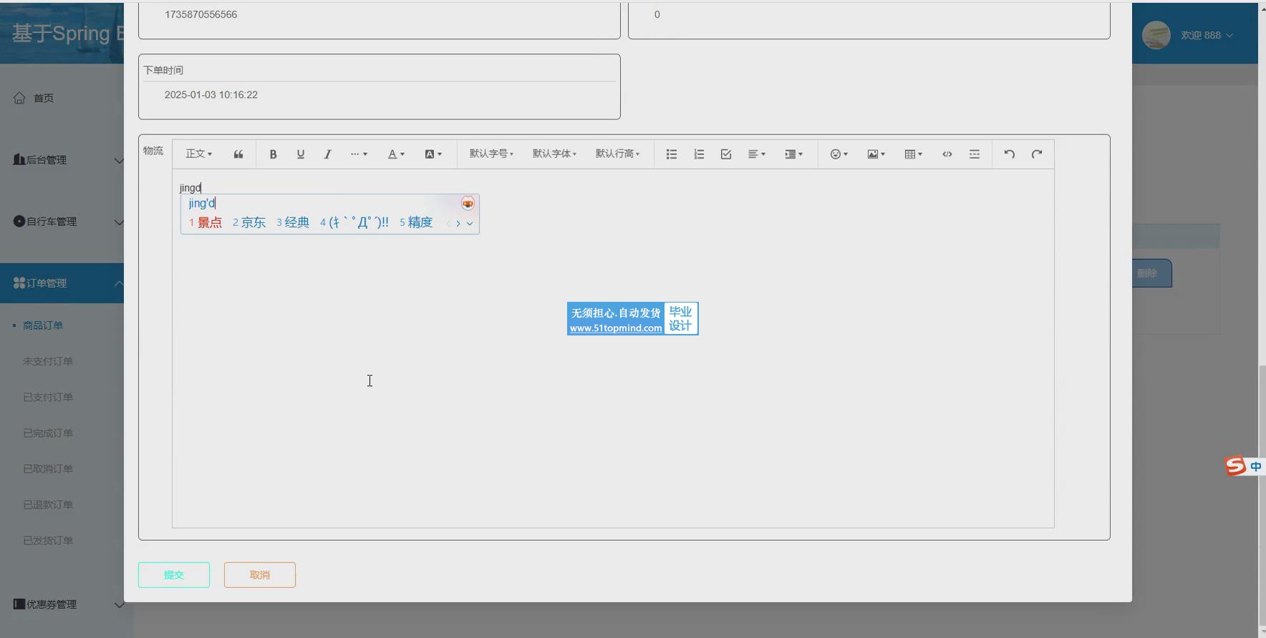Insert a todo checkbox list
Image resolution: width=1266 pixels, height=638 pixels.
726,154
